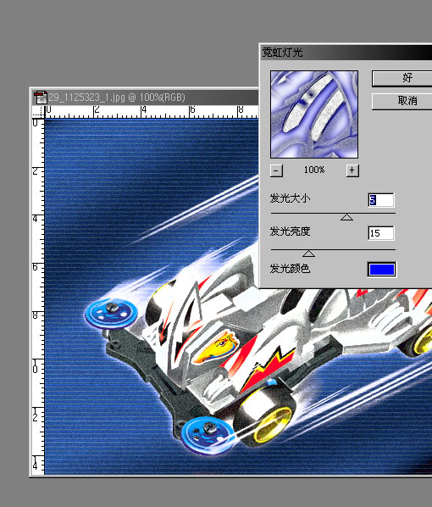Click the document icon in image title bar

pyautogui.click(x=41, y=97)
